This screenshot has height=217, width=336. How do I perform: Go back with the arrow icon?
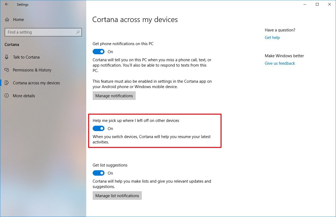(x=7, y=4)
